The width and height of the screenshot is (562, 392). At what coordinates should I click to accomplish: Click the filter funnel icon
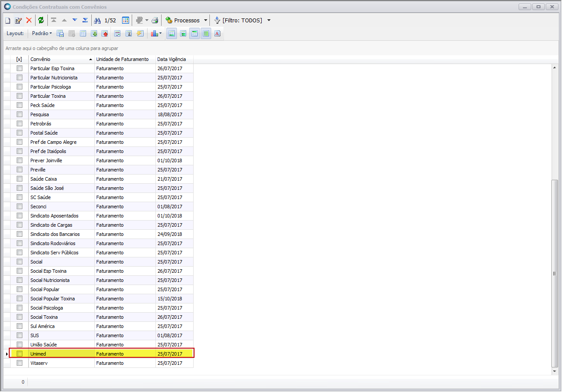(x=217, y=20)
